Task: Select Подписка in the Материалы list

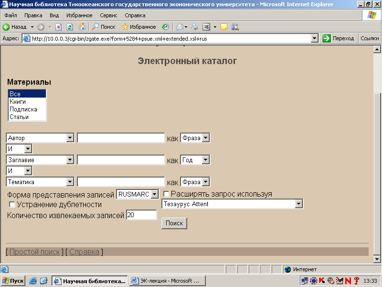Action: tap(27, 110)
